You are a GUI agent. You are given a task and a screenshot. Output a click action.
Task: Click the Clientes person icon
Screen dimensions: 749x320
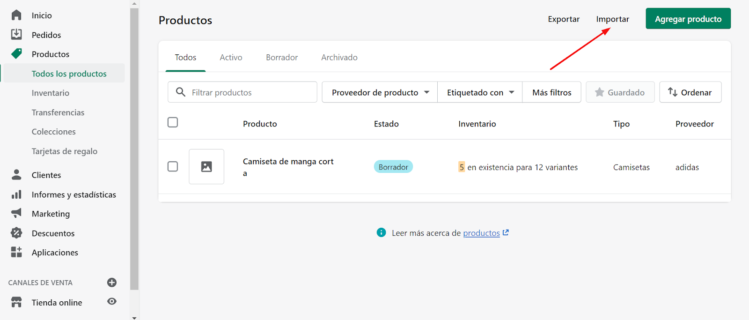(16, 174)
